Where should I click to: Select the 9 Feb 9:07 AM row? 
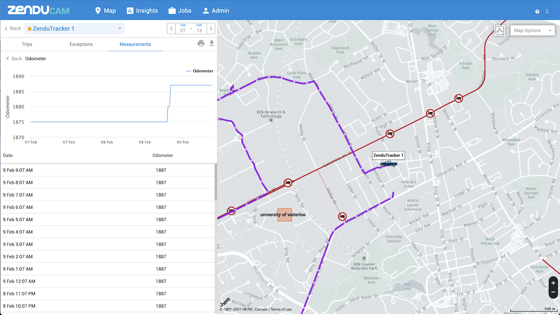pyautogui.click(x=107, y=170)
